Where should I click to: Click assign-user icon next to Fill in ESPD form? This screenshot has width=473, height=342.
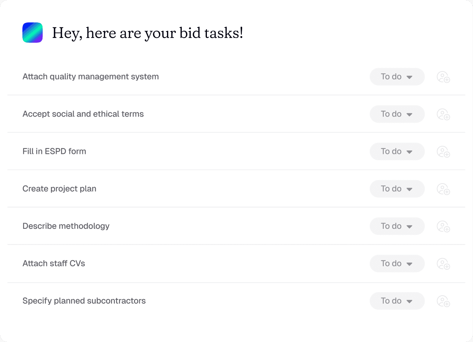(443, 152)
